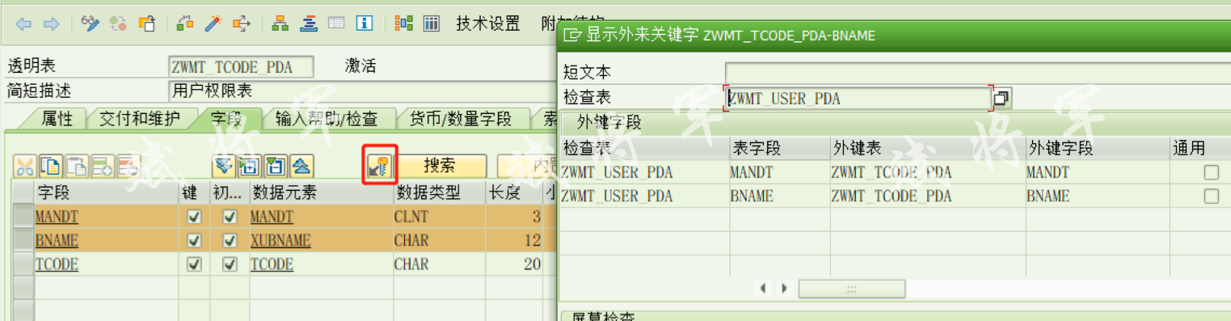1231x321 pixels.
Task: Paste row using the paste icon
Action: 77,166
